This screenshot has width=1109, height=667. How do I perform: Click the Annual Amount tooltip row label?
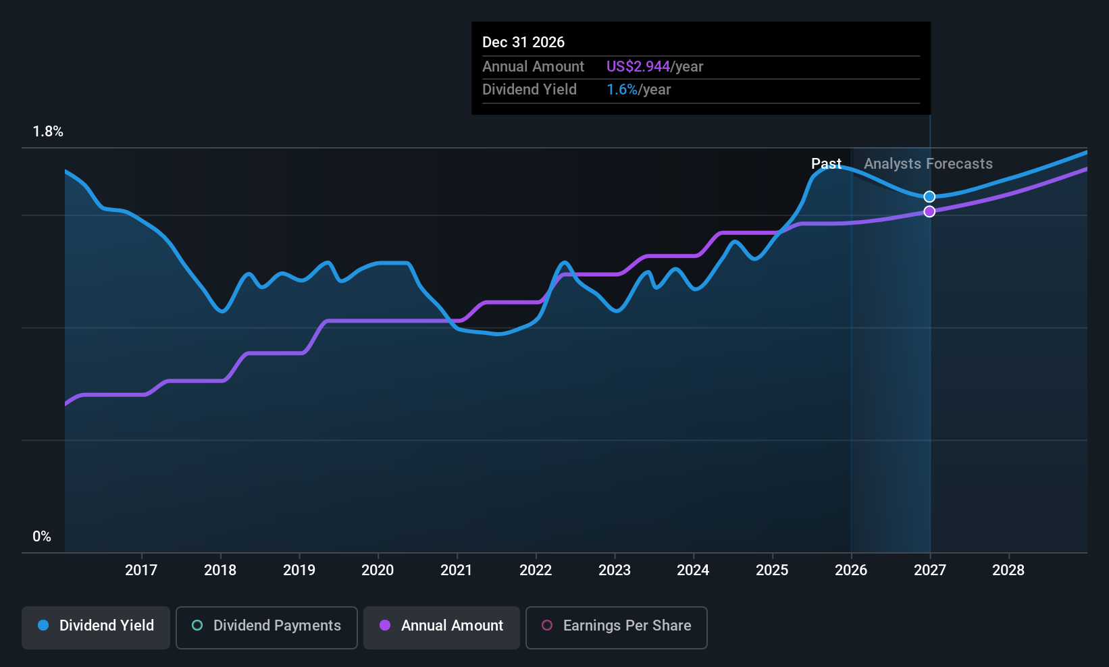coord(533,67)
